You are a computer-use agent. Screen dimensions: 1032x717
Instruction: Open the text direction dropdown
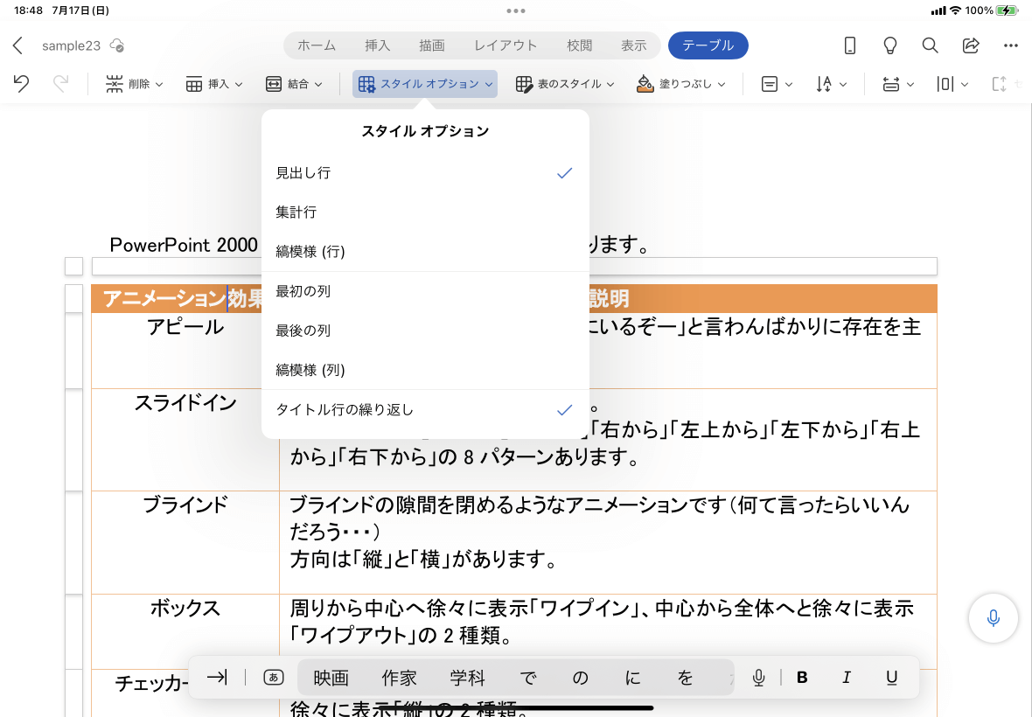point(831,84)
